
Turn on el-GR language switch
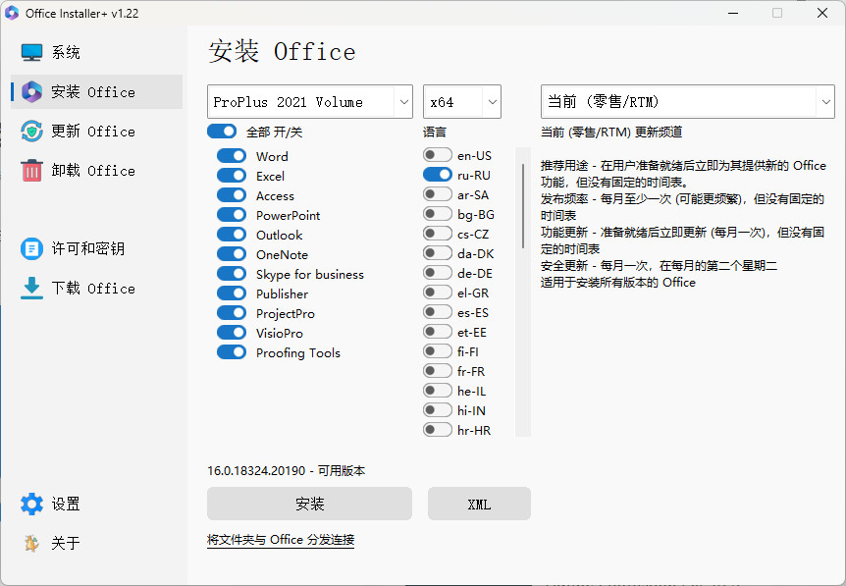coord(438,292)
